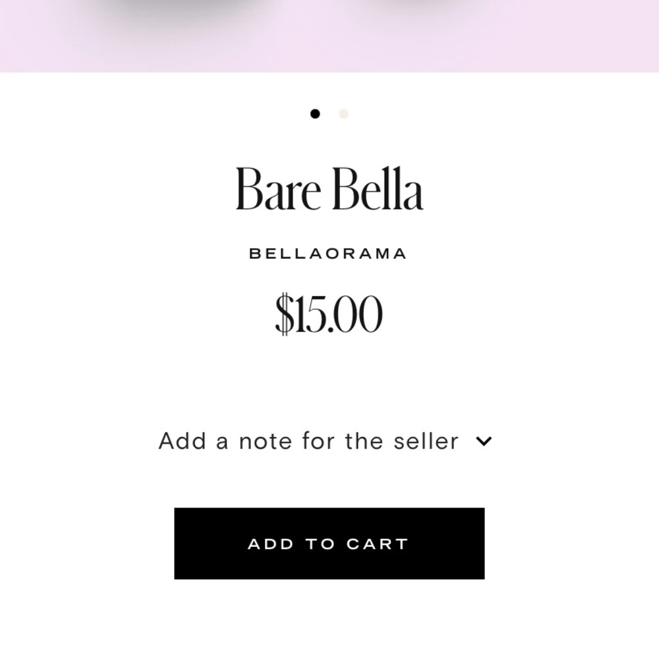Visit the BELLAORAMA seller page
Image resolution: width=659 pixels, height=659 pixels.
pyautogui.click(x=328, y=254)
